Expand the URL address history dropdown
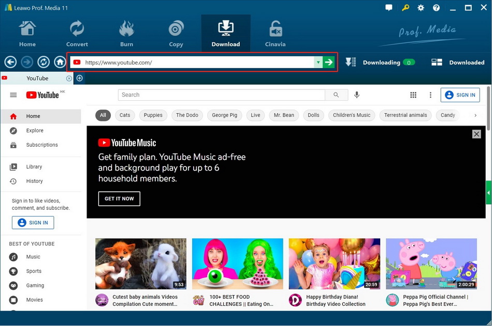The width and height of the screenshot is (492, 326). [318, 63]
